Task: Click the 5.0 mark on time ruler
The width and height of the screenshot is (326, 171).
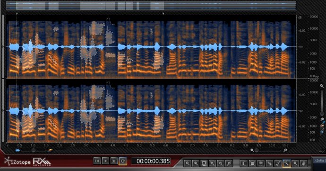Action: [139, 145]
